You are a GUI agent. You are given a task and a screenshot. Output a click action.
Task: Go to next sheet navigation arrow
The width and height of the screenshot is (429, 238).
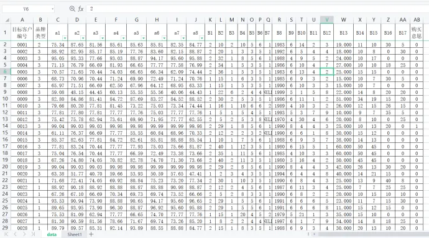pos(24,234)
